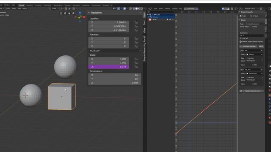Click the pan view hand icon
The image size is (271, 152).
(69, 13)
